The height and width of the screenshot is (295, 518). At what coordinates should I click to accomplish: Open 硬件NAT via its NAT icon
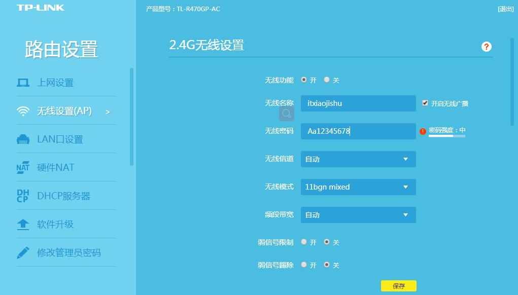click(23, 167)
